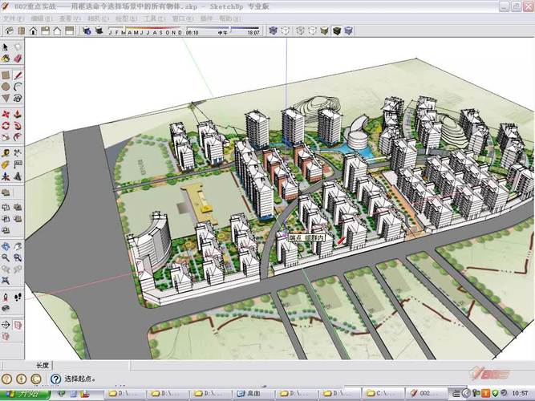This screenshot has height=401, width=535.
Task: Pick the Paint Bucket tool
Action: point(6,59)
